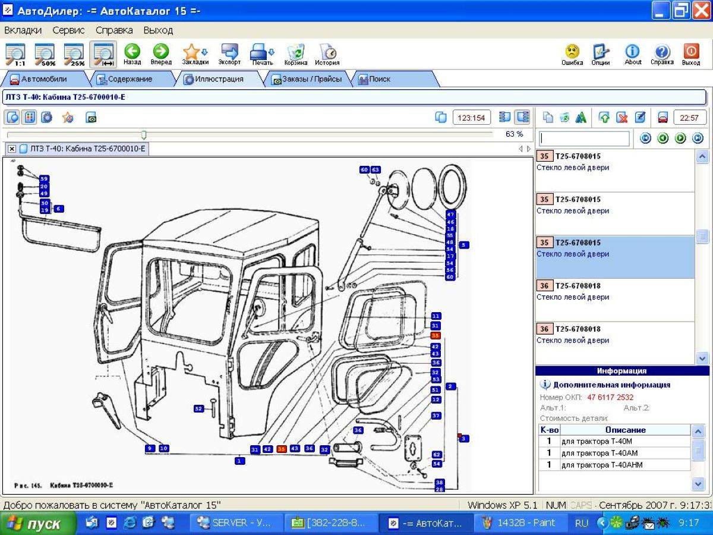Click the star bookmark icon above illustration
The image size is (713, 535).
(x=68, y=117)
